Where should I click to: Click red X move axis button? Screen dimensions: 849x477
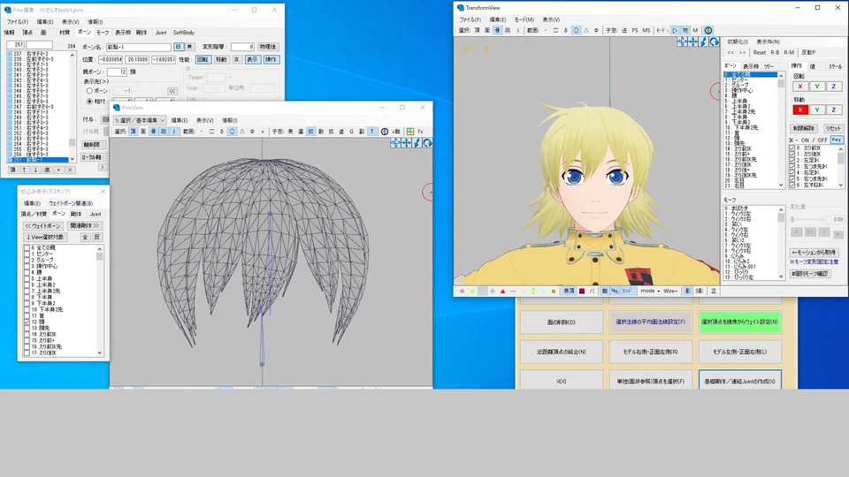(800, 110)
